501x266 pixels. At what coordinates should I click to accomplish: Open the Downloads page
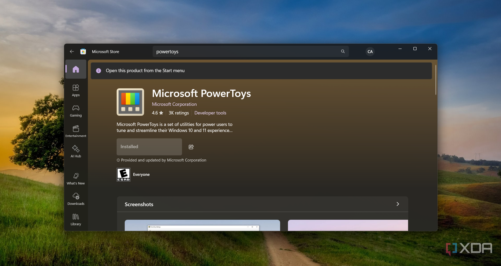click(76, 199)
